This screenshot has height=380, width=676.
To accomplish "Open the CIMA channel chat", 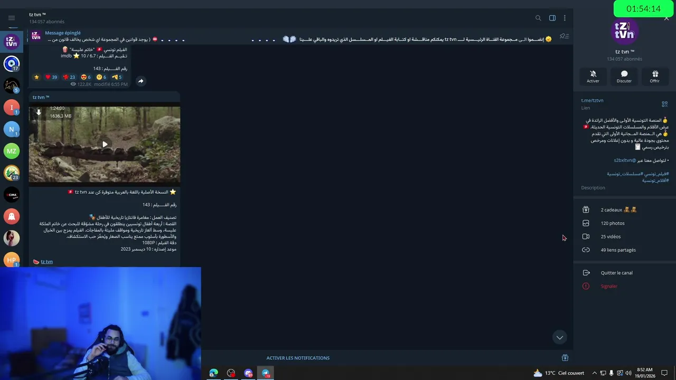I will [12, 195].
